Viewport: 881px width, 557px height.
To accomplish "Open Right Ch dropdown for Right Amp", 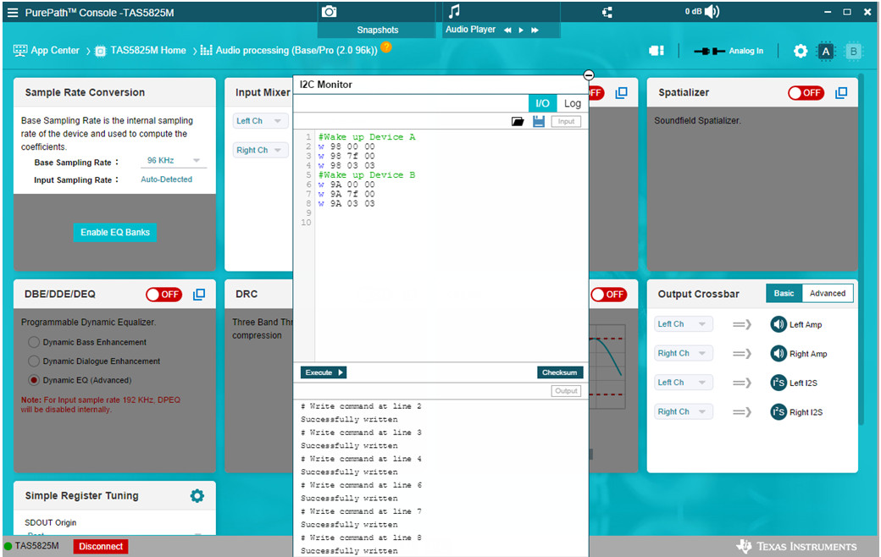I will pos(684,353).
